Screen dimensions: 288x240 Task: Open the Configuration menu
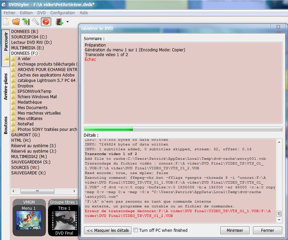click(x=62, y=13)
